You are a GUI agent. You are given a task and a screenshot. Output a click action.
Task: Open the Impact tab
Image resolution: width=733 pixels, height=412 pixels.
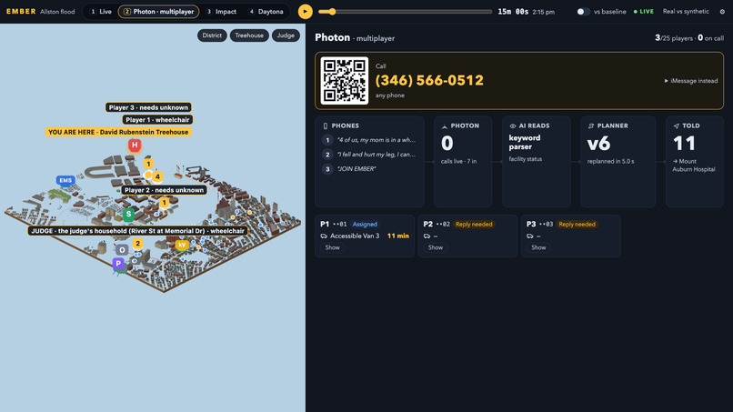click(222, 12)
